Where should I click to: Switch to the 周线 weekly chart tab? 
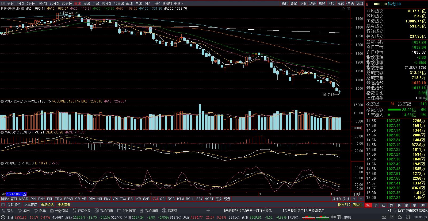[x=87, y=3]
